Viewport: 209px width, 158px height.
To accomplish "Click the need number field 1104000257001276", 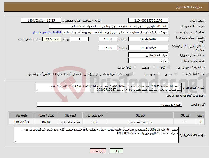I will tap(148, 20).
